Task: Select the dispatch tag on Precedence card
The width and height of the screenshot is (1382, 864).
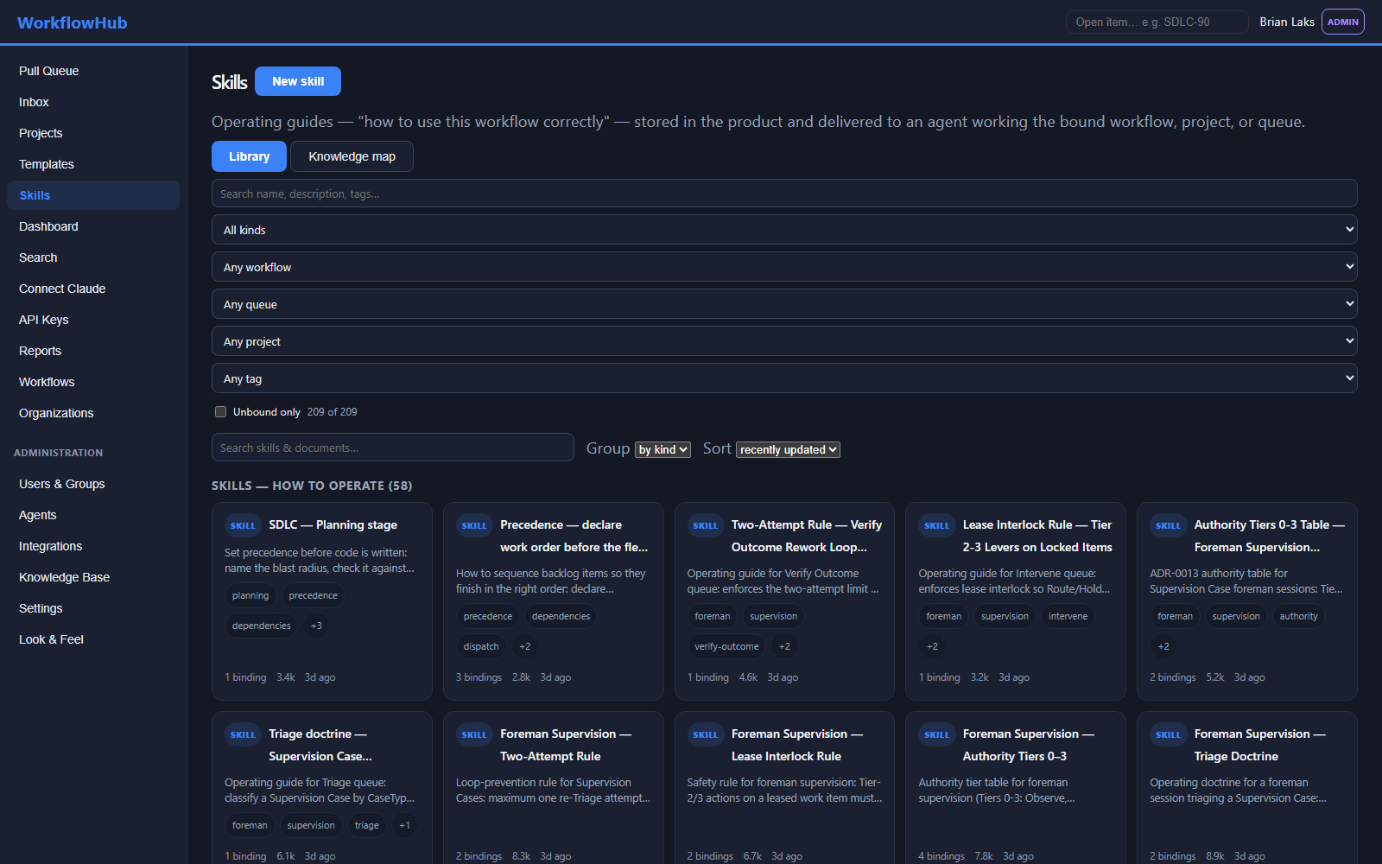Action: [x=481, y=646]
